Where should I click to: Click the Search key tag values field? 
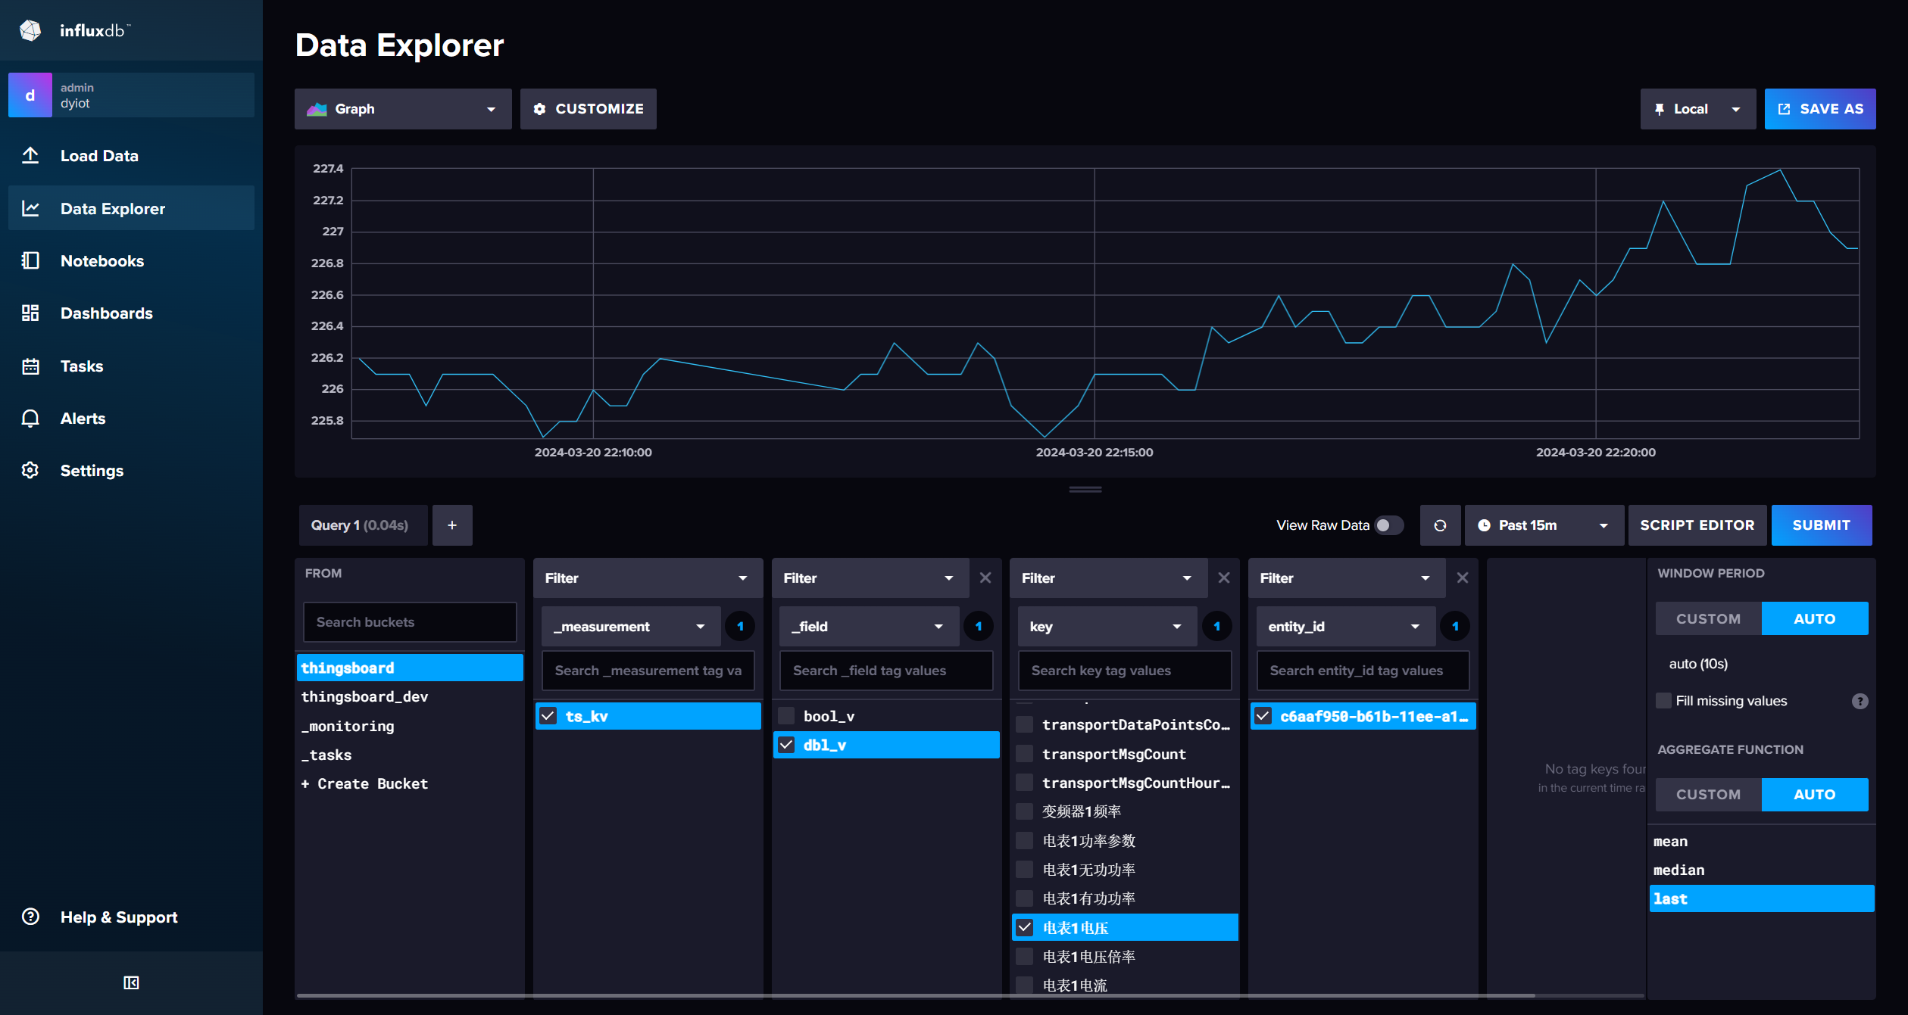(1125, 671)
